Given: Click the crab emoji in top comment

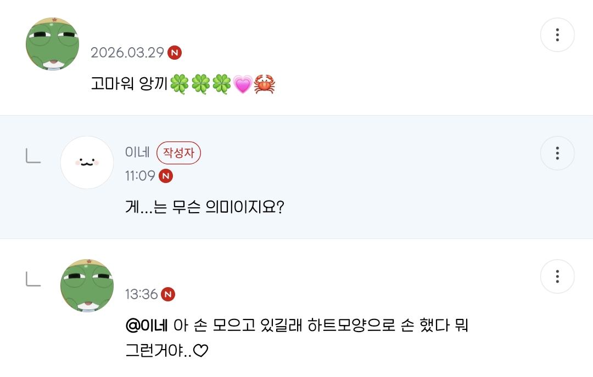Looking at the screenshot, I should (x=264, y=84).
